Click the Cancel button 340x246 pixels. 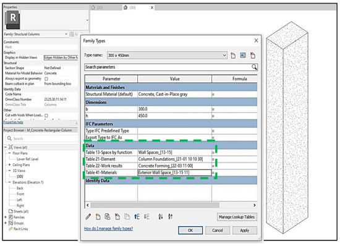pyautogui.click(x=218, y=230)
